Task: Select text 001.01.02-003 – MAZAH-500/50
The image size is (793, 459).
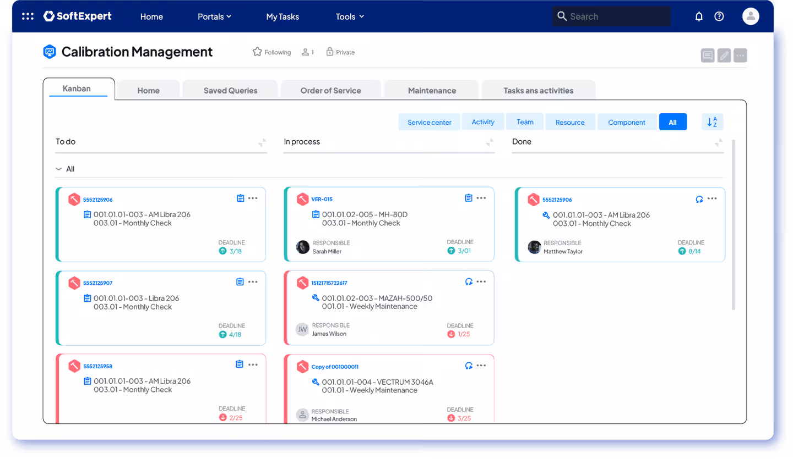Action: (x=377, y=298)
